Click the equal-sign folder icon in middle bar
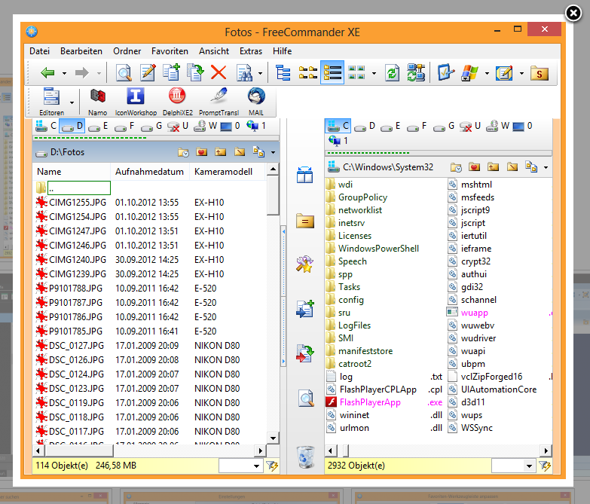Viewport: 590px width, 504px height. click(x=304, y=221)
